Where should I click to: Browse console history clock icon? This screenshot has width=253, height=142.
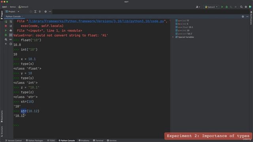point(11,44)
